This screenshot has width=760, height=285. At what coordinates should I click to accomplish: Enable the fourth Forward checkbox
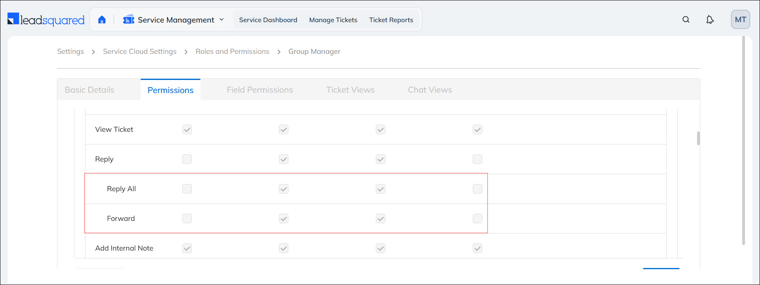pyautogui.click(x=478, y=218)
